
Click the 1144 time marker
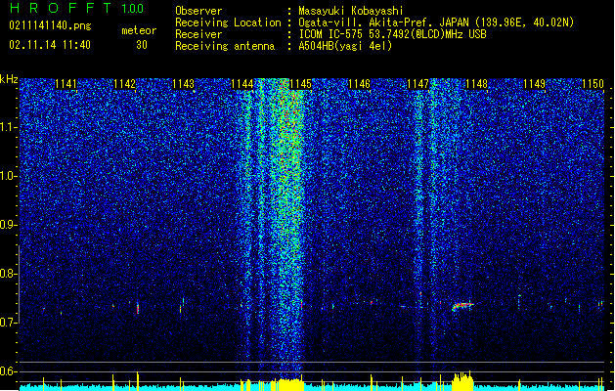click(242, 84)
